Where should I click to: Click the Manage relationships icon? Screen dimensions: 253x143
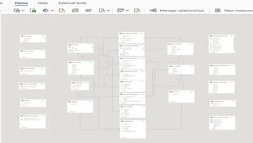pos(153,11)
